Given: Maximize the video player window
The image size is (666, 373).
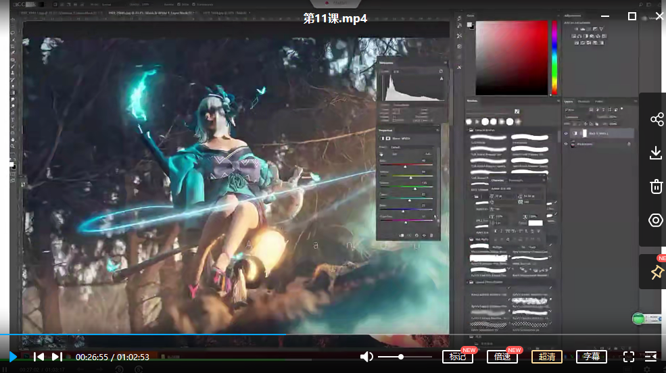Looking at the screenshot, I should (x=632, y=16).
